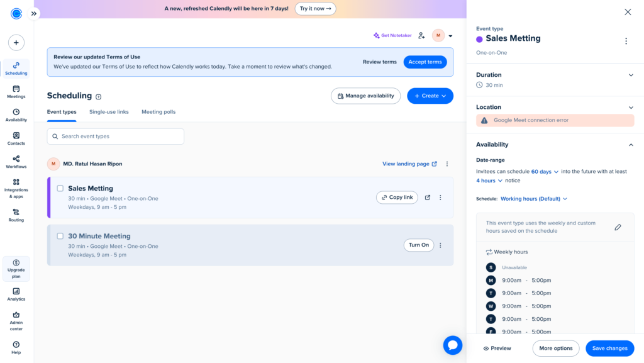
Task: Change the 60 days date-range dropdown
Action: click(x=545, y=172)
